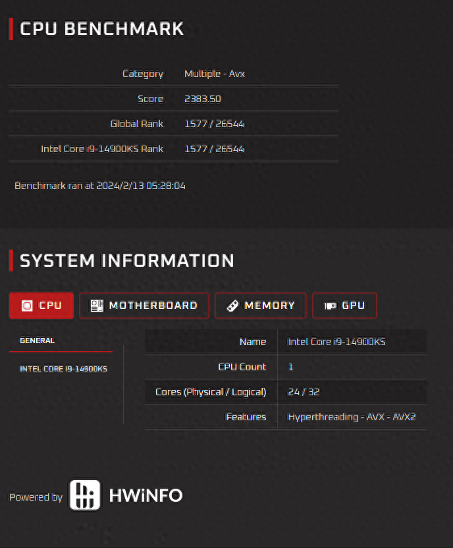Click the CPU BENCHMARK heading
The width and height of the screenshot is (453, 548).
101,29
